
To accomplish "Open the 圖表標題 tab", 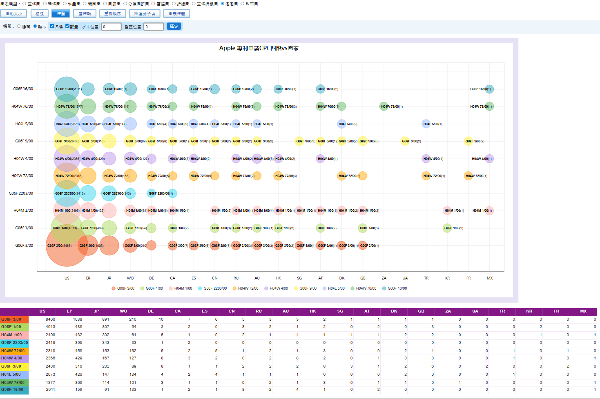I will click(176, 13).
